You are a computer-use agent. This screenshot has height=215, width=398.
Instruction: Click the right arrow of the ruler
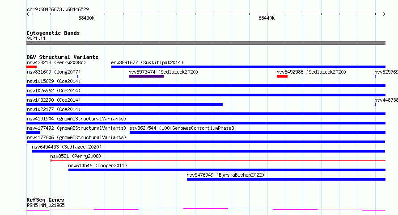click(x=384, y=14)
